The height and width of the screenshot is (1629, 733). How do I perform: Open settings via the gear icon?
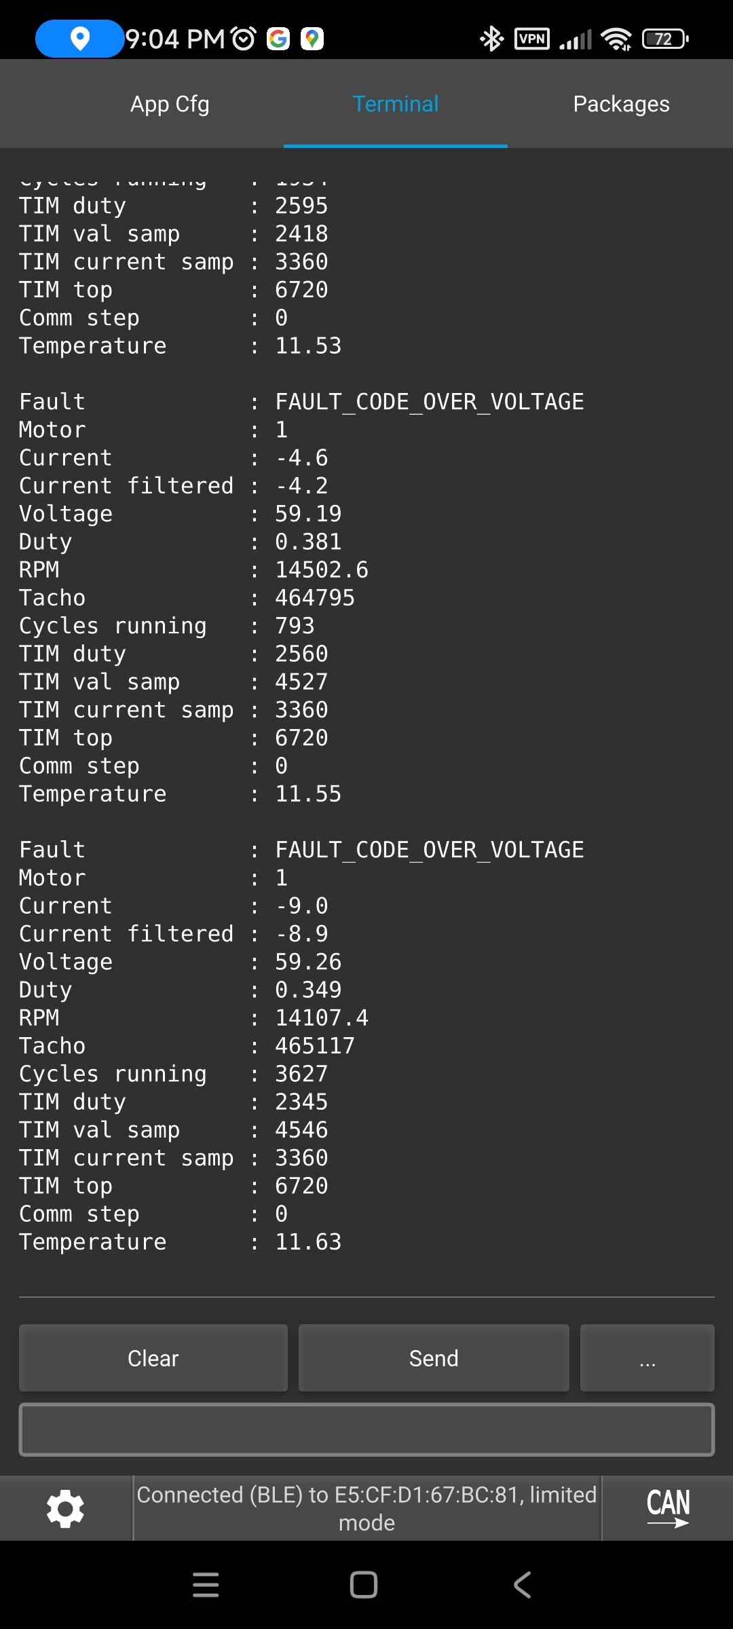click(x=65, y=1508)
